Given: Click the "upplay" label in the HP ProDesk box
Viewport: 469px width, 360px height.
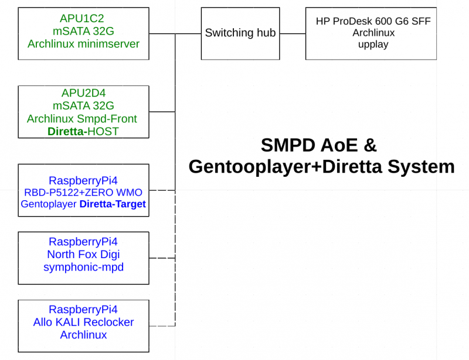Looking at the screenshot, I should [x=373, y=44].
